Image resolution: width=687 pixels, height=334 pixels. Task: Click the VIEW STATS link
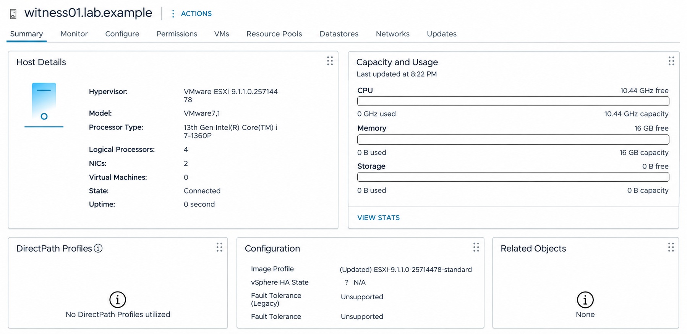tap(378, 218)
